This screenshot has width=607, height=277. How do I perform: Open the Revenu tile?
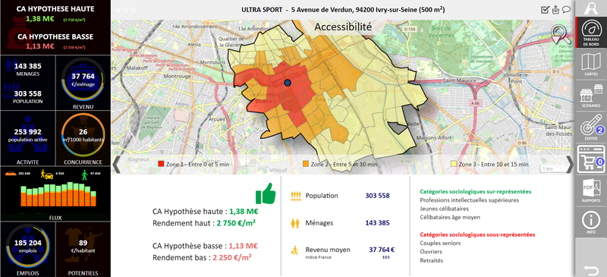83,83
